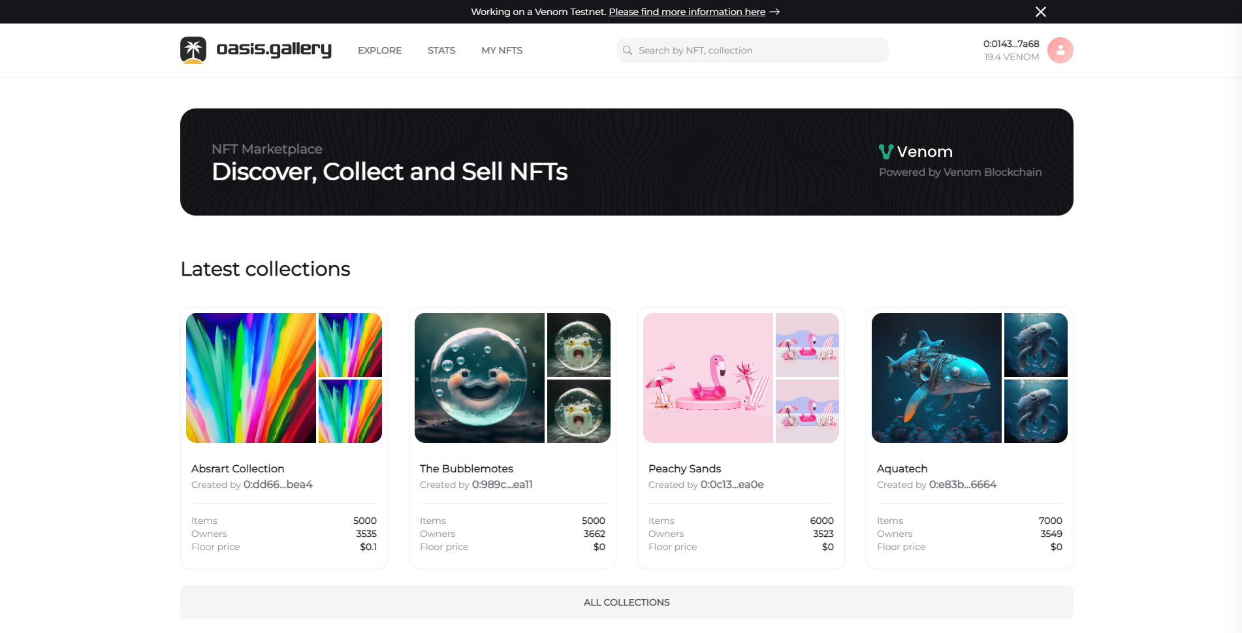Open the Explore menu item

tap(379, 50)
